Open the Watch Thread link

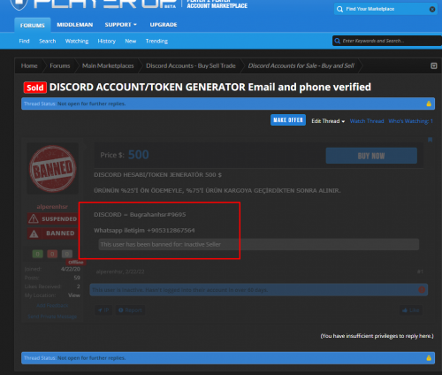367,121
